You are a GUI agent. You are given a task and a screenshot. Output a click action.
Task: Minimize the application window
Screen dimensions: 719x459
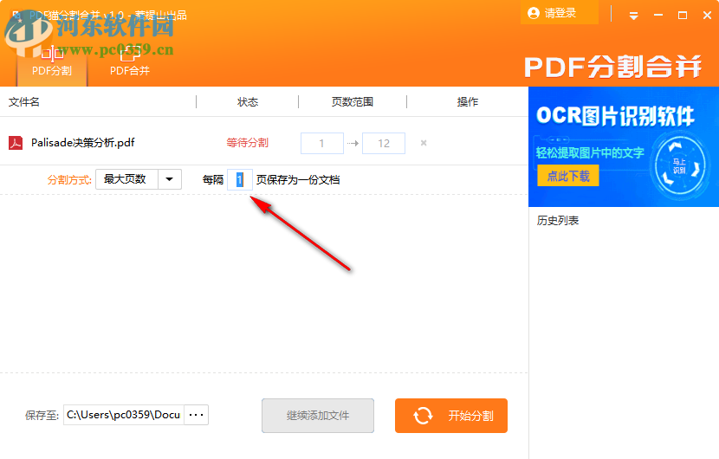[658, 15]
